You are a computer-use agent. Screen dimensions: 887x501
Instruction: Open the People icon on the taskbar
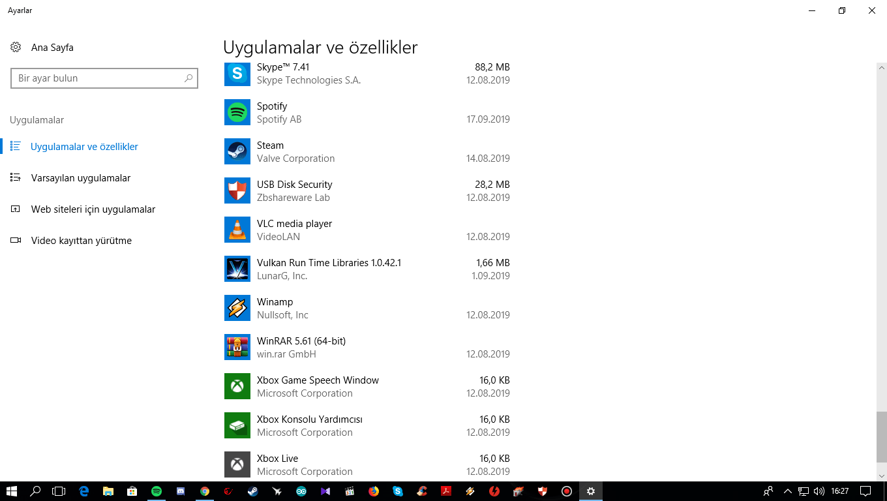[x=768, y=491]
